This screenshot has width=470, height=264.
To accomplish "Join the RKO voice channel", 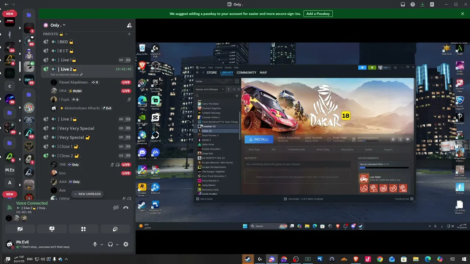I will [87, 42].
